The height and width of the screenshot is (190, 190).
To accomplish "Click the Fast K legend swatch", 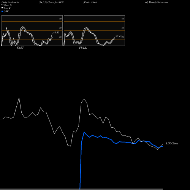I will (x=2, y=8).
